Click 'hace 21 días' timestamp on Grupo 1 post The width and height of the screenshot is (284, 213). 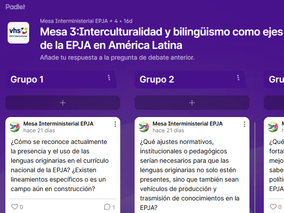coord(39,131)
